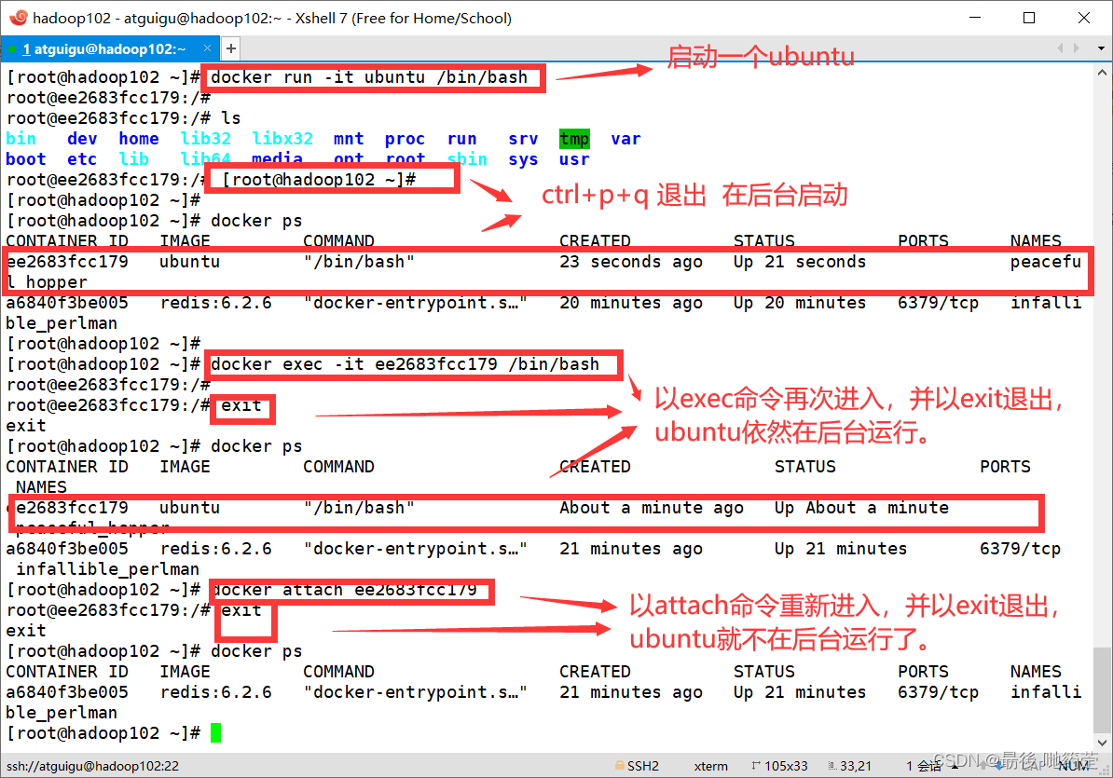The width and height of the screenshot is (1113, 778).
Task: Click the "var" directory name
Action: [x=625, y=139]
